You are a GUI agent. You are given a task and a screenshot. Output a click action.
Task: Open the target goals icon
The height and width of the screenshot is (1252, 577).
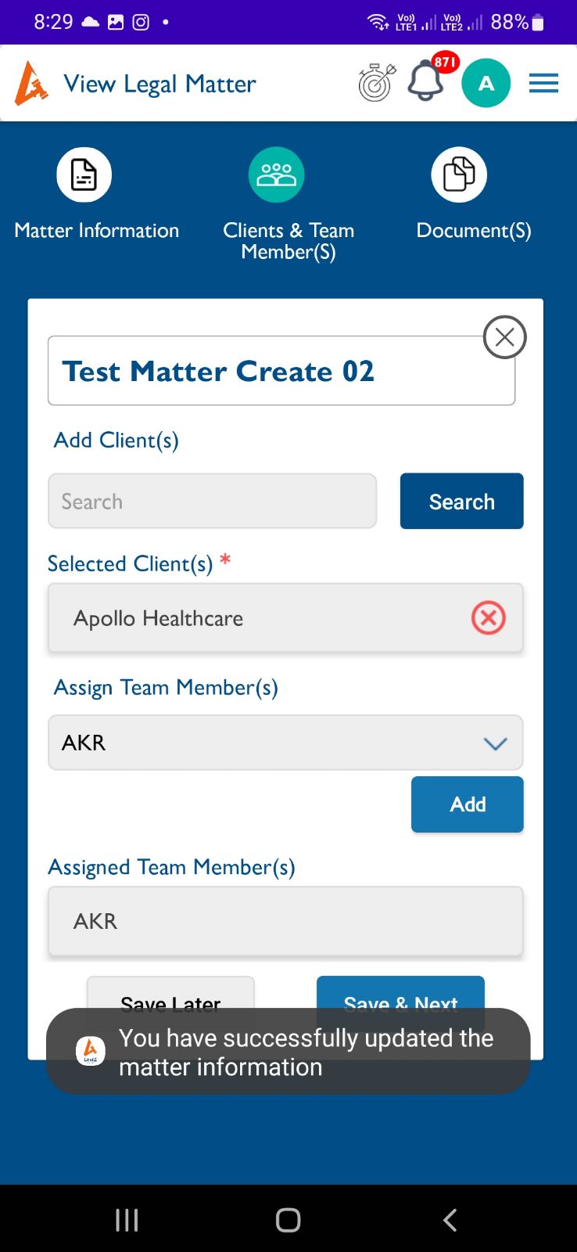pos(377,83)
